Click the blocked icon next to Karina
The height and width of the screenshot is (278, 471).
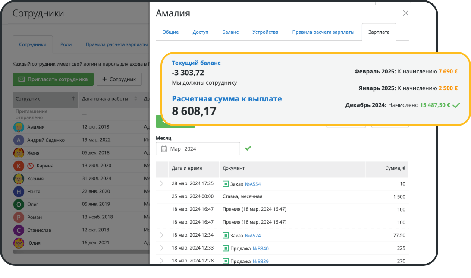31,166
